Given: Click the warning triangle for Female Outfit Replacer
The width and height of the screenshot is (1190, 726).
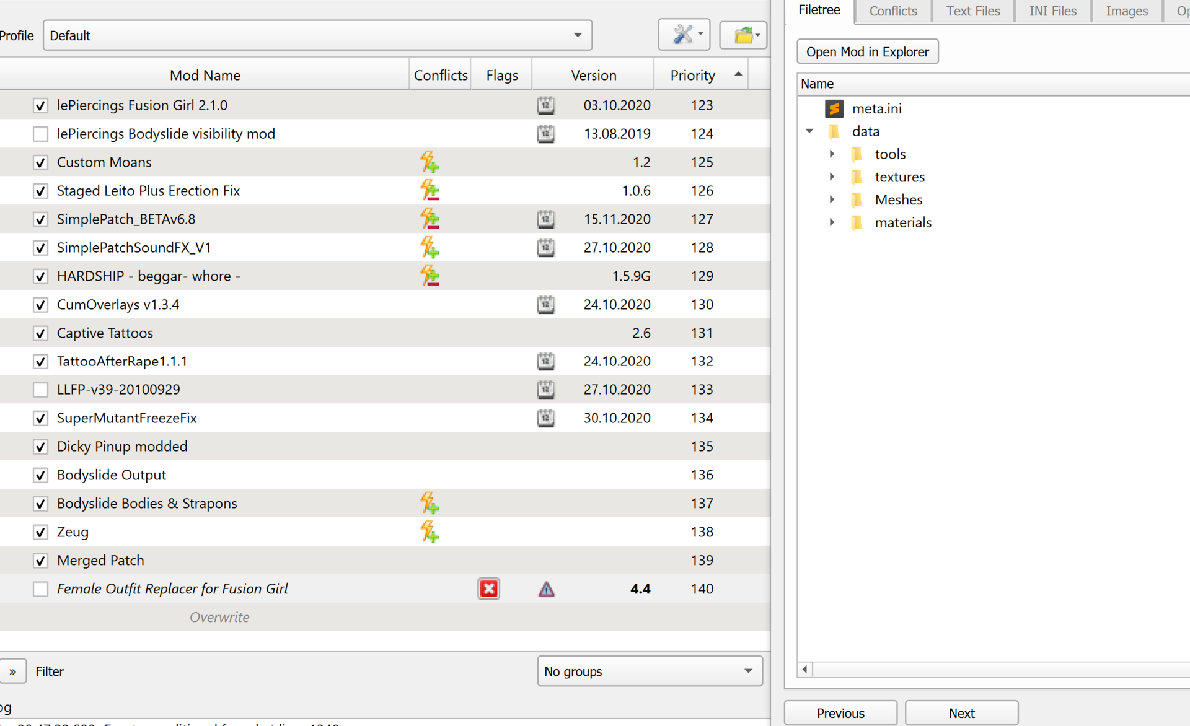Looking at the screenshot, I should [x=547, y=589].
